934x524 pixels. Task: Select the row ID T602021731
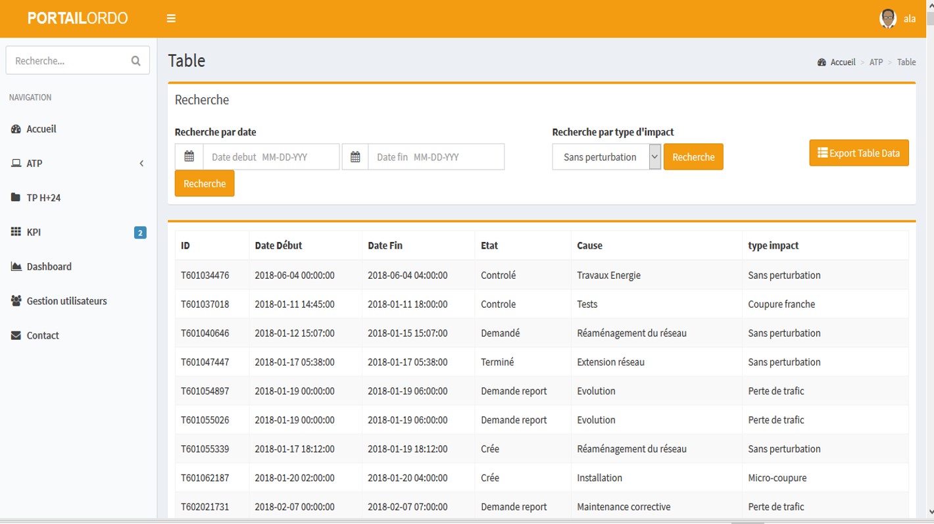(205, 507)
